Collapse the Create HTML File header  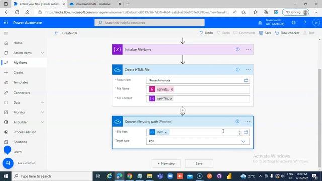(x=183, y=70)
